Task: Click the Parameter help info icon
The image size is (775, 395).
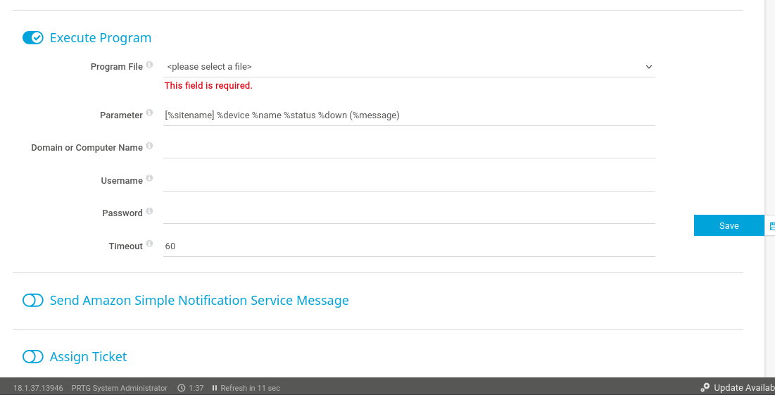Action: (150, 113)
